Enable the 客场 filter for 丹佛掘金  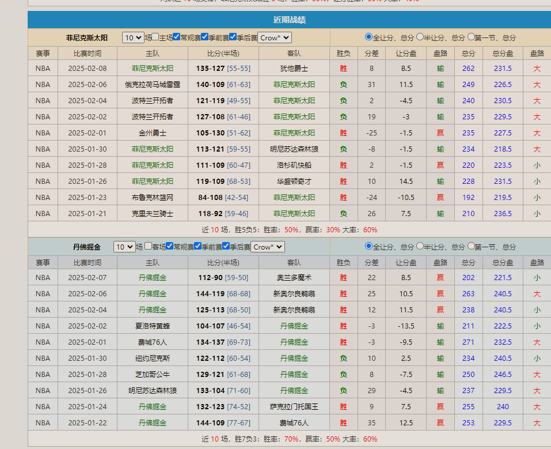point(148,246)
